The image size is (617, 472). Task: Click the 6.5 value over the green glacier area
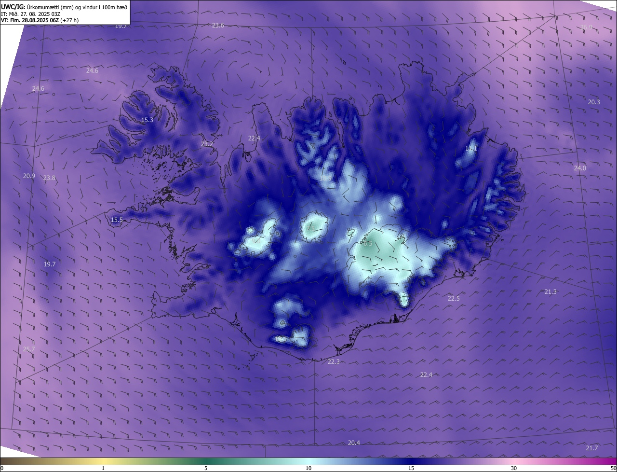click(x=368, y=244)
